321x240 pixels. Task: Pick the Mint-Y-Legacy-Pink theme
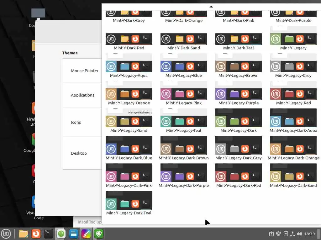[x=184, y=93]
